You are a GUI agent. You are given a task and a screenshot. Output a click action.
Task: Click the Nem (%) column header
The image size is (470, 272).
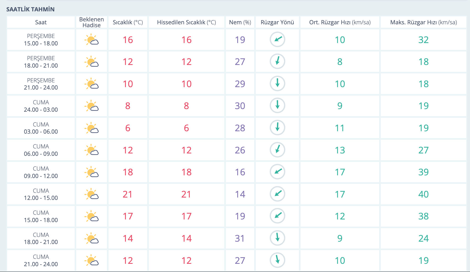click(240, 22)
